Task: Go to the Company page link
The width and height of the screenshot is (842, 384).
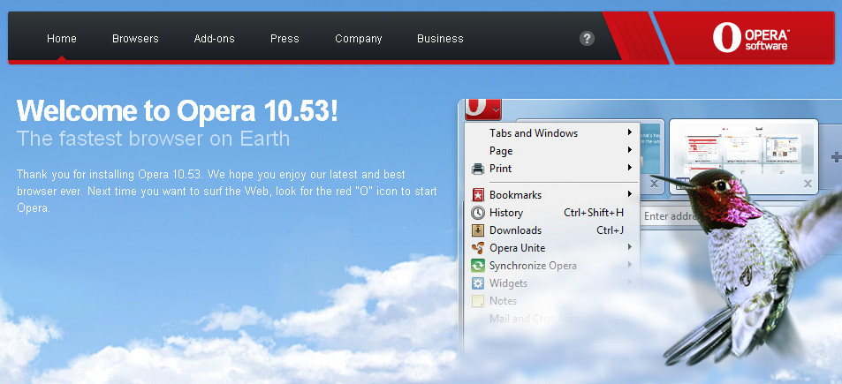Action: click(358, 39)
